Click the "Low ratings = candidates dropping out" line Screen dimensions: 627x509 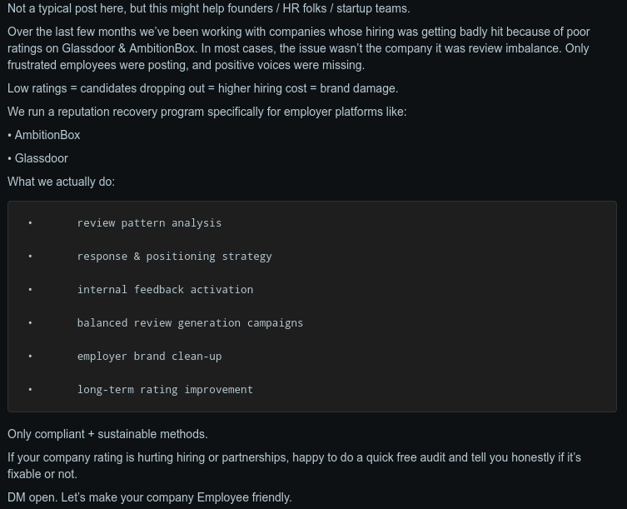click(202, 88)
